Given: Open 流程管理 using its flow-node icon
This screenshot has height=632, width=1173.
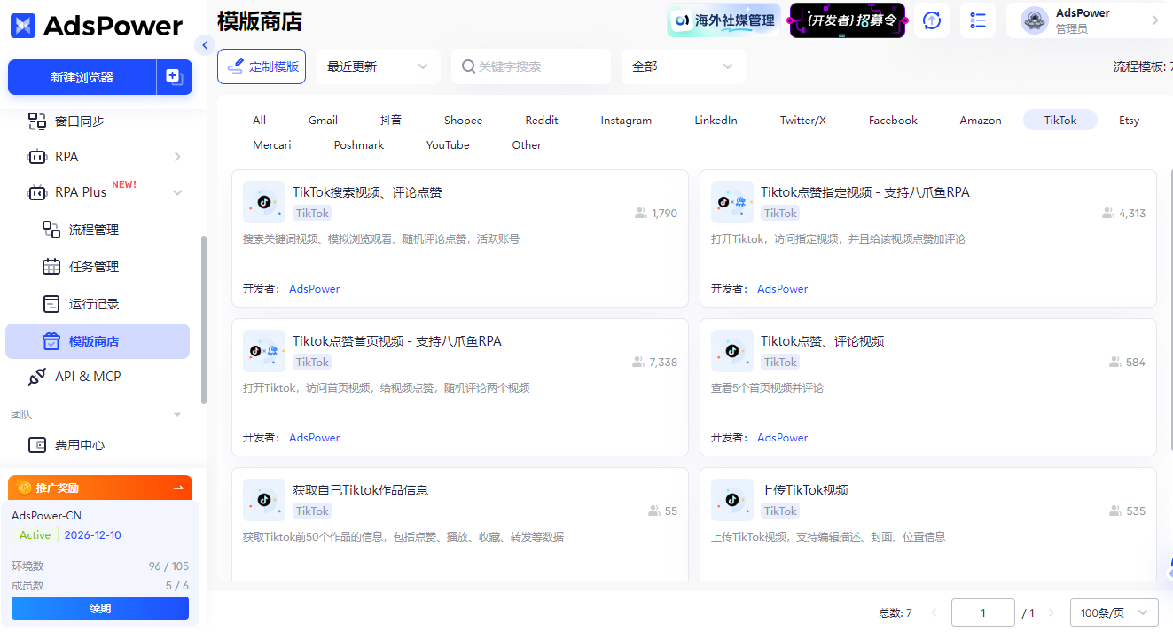Looking at the screenshot, I should coord(51,229).
